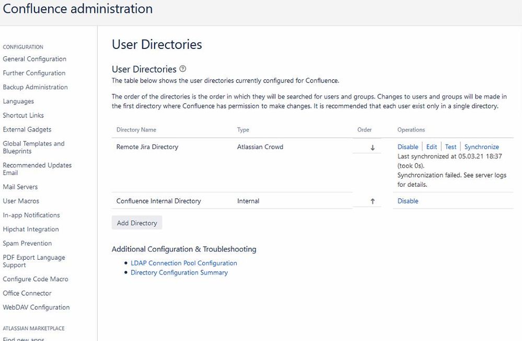522x341 pixels.
Task: Go to Spam Prevention
Action: point(27,243)
